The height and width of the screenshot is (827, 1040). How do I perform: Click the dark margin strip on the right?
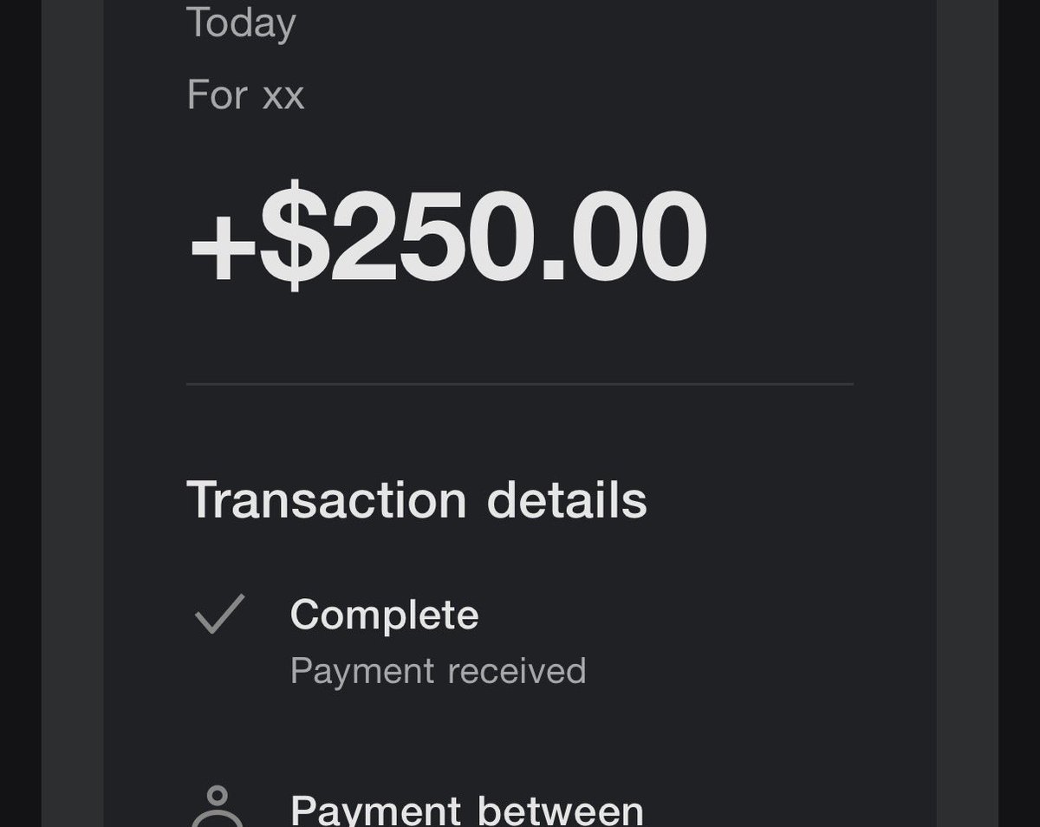967,413
